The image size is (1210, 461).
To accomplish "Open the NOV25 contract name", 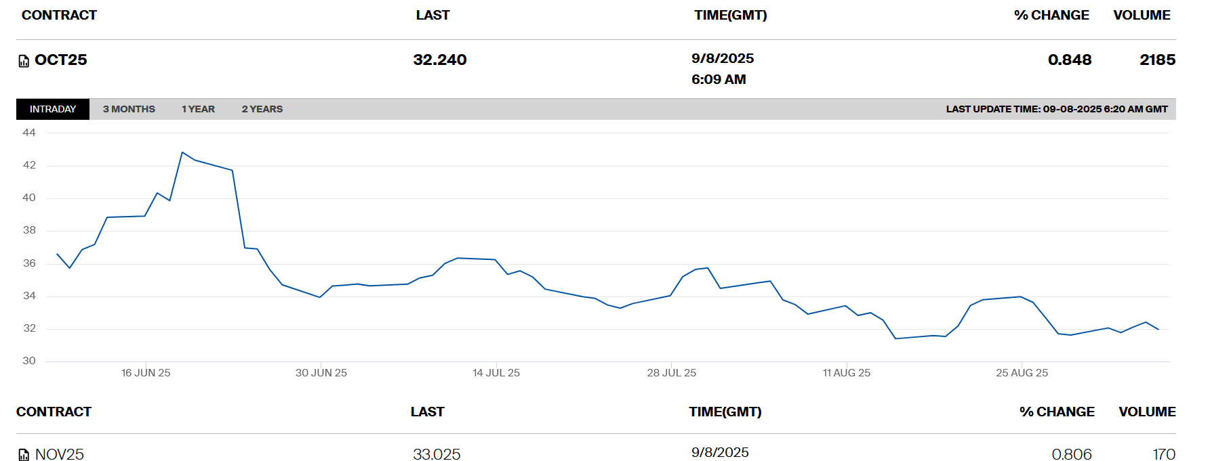I will pyautogui.click(x=60, y=454).
